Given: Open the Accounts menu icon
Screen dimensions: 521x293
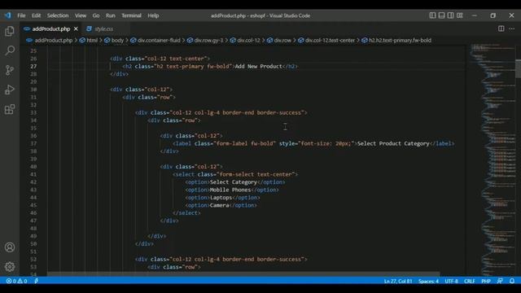Looking at the screenshot, I should coord(10,247).
